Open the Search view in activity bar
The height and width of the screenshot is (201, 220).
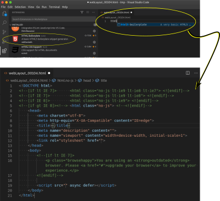4,23
